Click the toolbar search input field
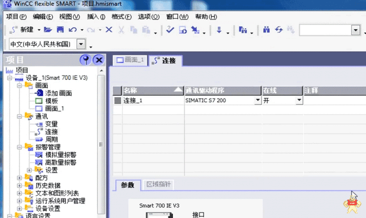366x218 pixels. click(x=325, y=30)
